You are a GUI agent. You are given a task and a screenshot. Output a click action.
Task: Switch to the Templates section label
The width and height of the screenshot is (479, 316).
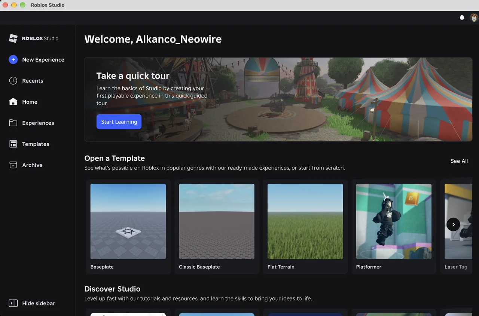tap(36, 144)
